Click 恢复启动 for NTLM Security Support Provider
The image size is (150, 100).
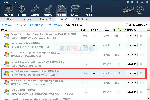(132, 55)
